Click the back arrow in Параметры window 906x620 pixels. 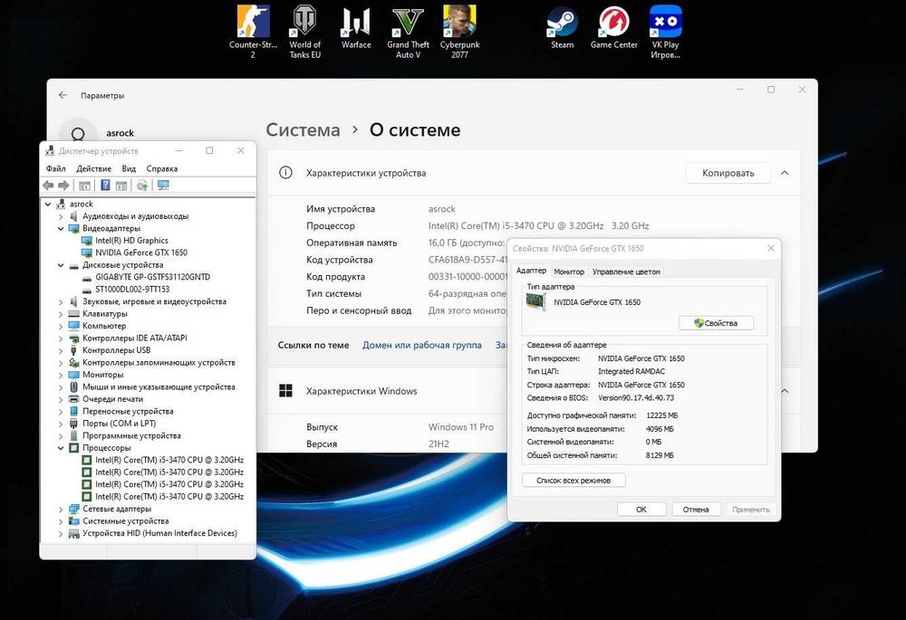click(x=63, y=95)
